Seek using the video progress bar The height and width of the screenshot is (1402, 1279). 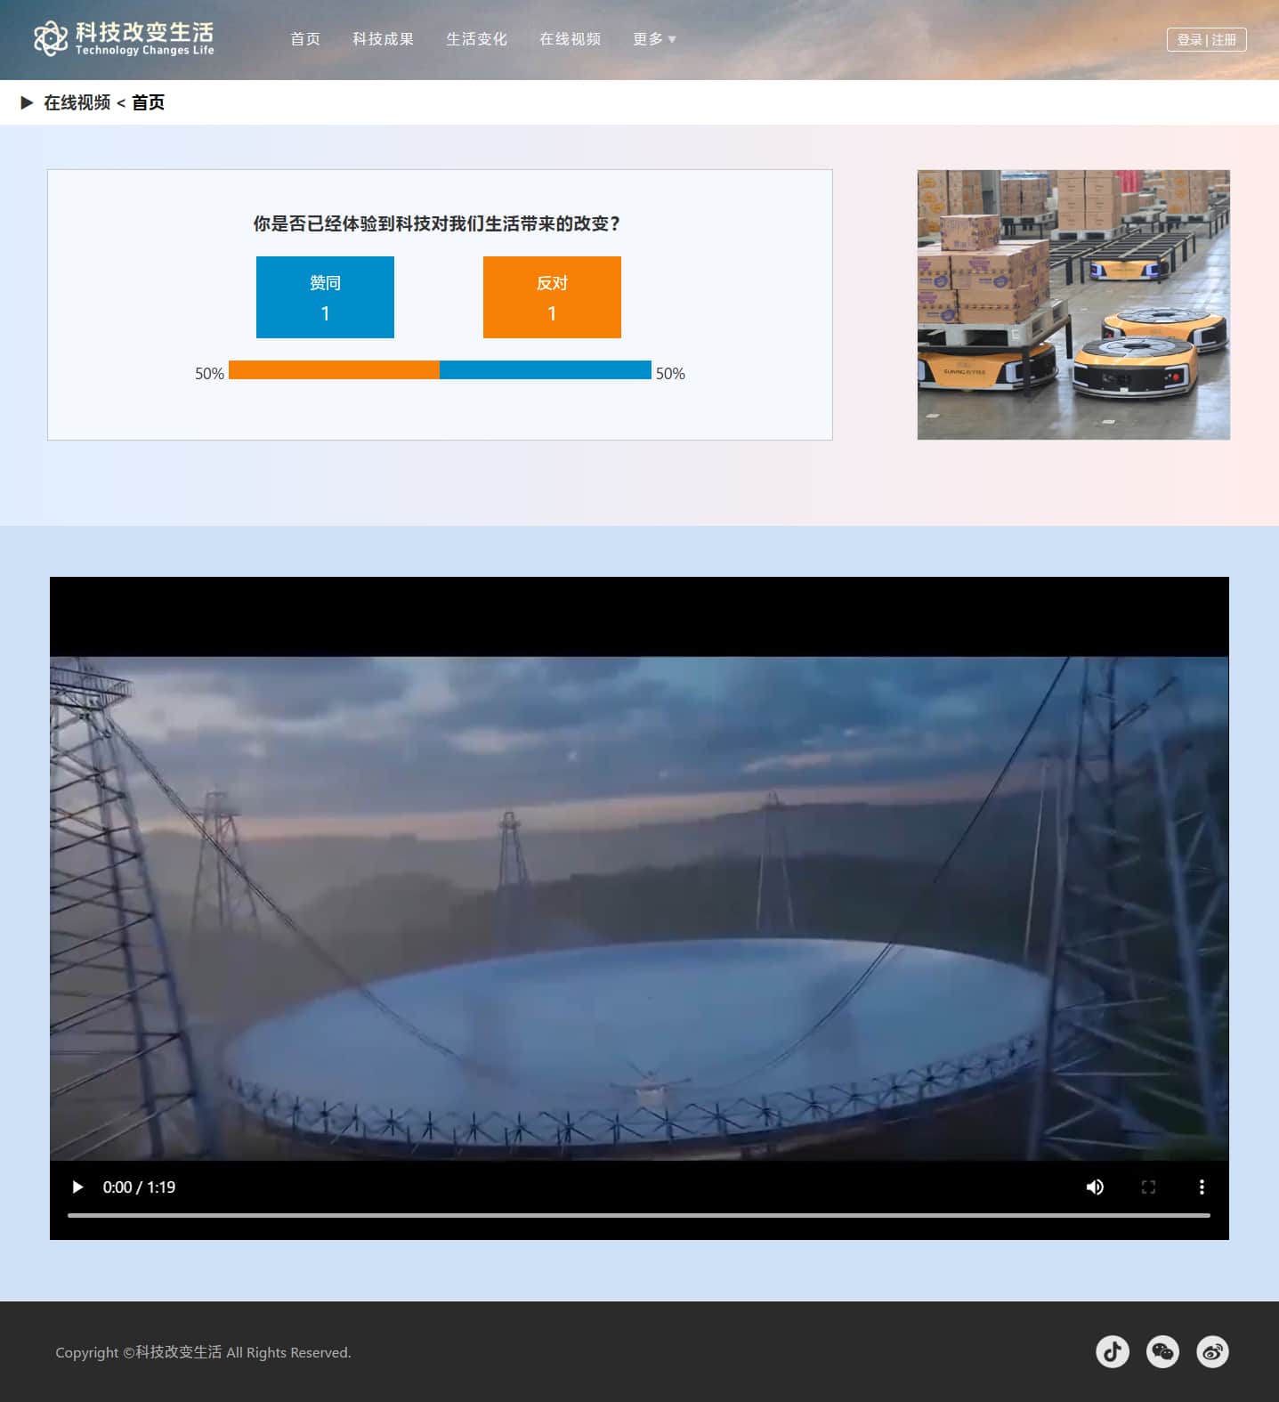coord(638,1215)
